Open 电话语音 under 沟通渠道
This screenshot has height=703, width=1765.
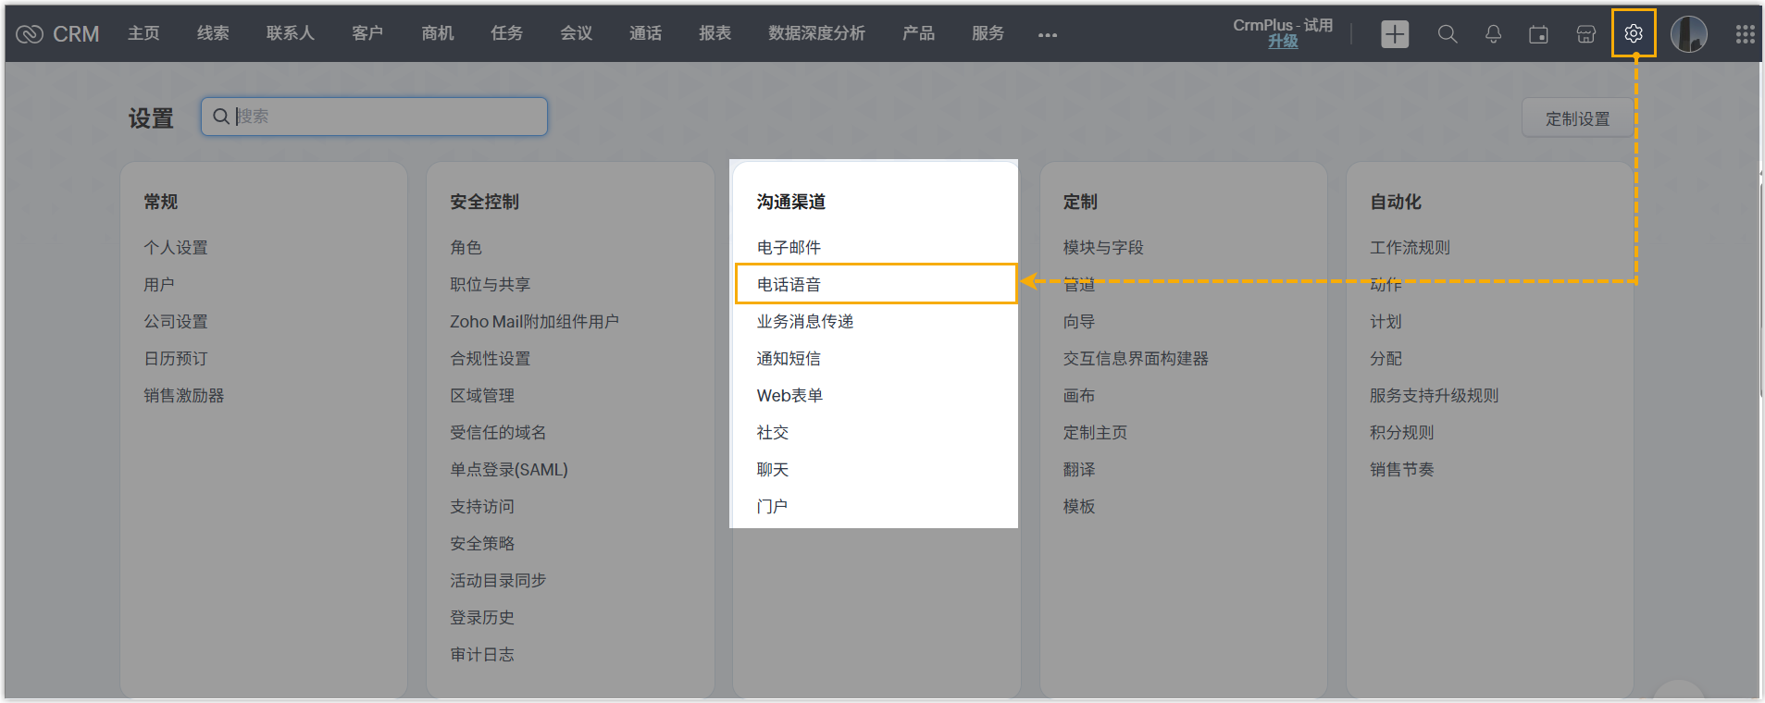pyautogui.click(x=789, y=284)
